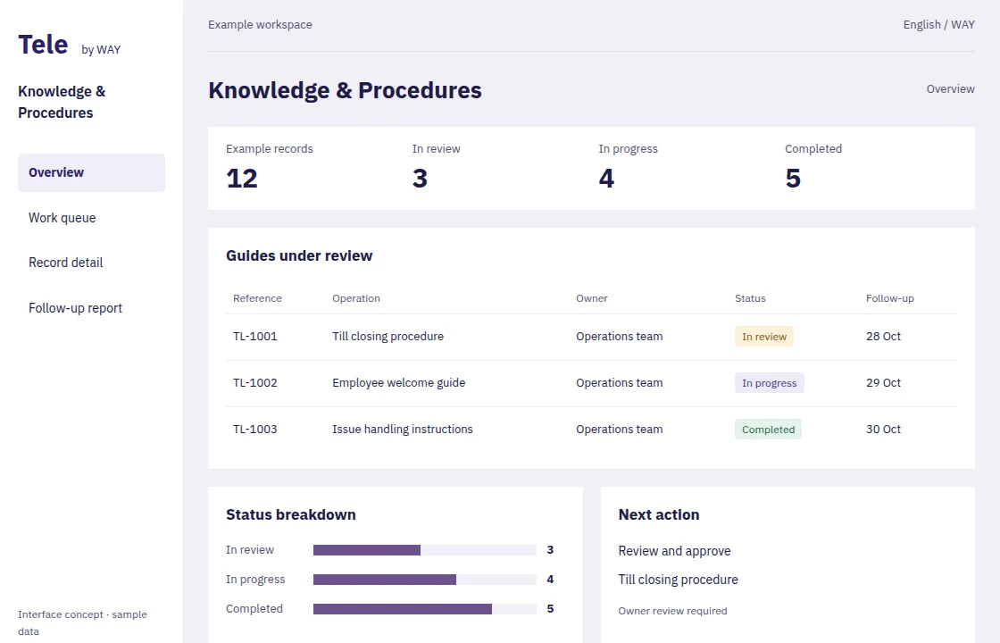Select Employee welcome guide operation
Screen dimensions: 1000x643
point(398,383)
